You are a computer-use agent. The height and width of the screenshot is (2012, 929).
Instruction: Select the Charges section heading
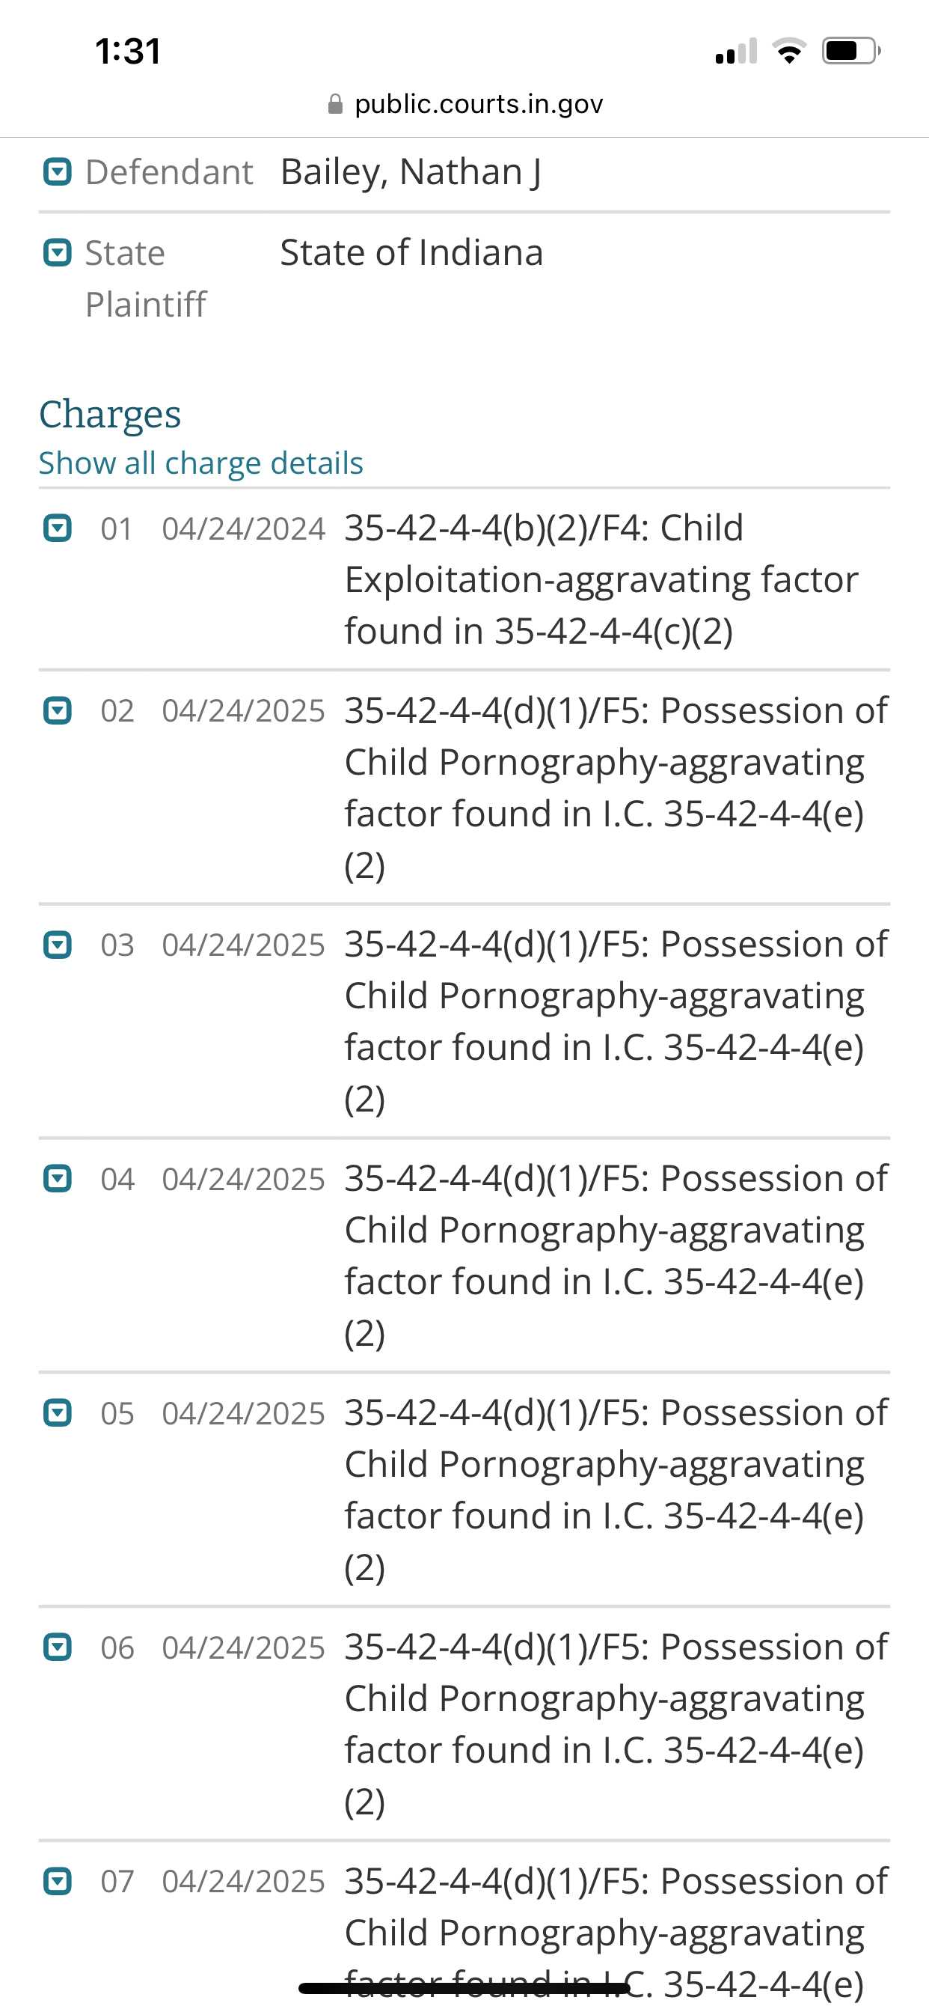point(110,414)
